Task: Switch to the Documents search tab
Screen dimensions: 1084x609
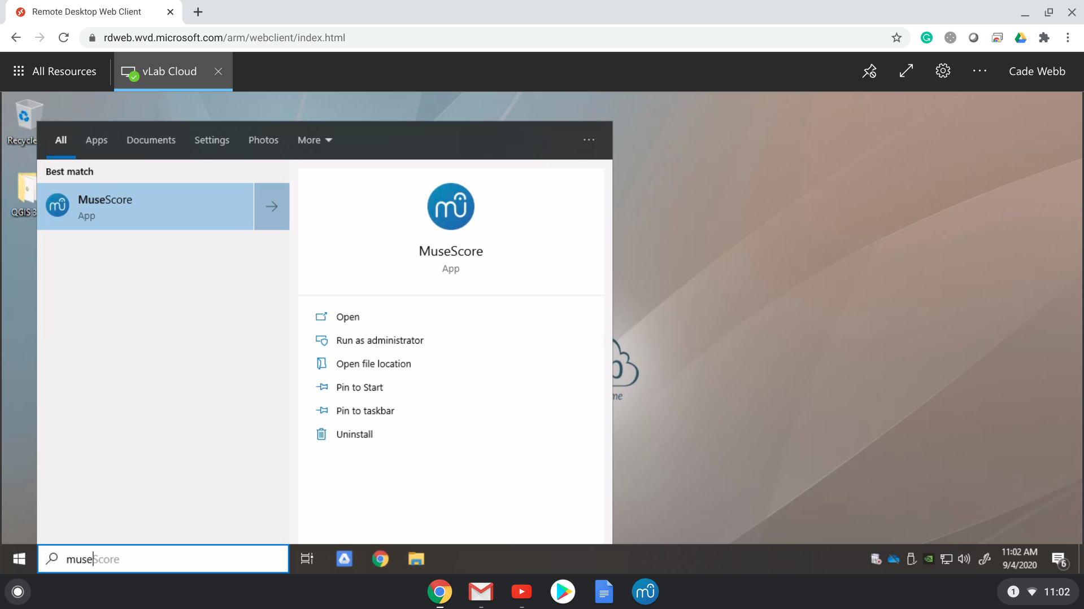Action: coord(151,140)
